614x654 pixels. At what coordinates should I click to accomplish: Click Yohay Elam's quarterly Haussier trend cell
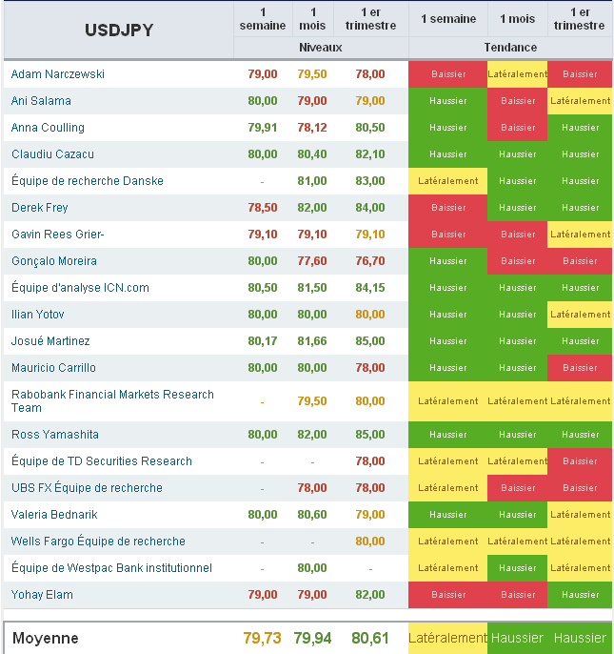(580, 595)
